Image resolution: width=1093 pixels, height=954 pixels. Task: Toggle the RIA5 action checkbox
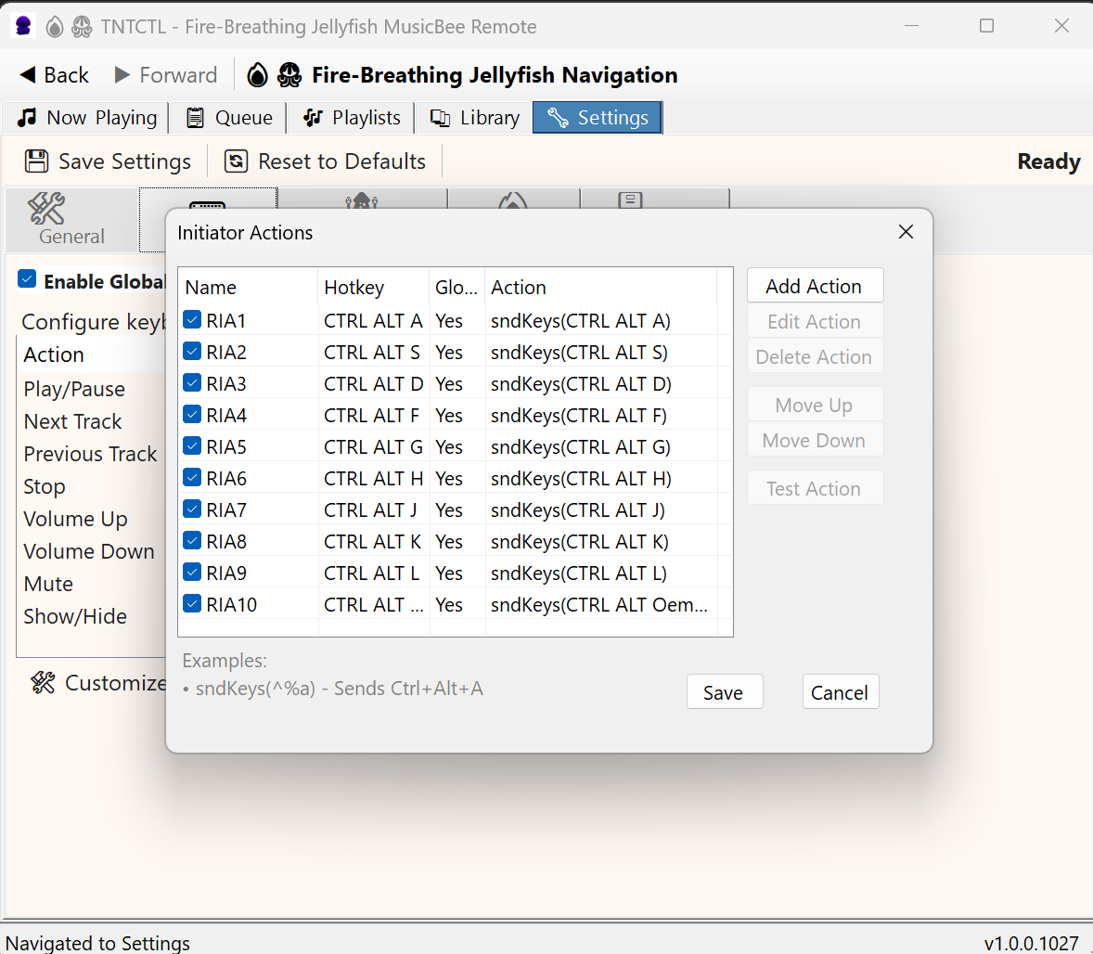tap(191, 445)
